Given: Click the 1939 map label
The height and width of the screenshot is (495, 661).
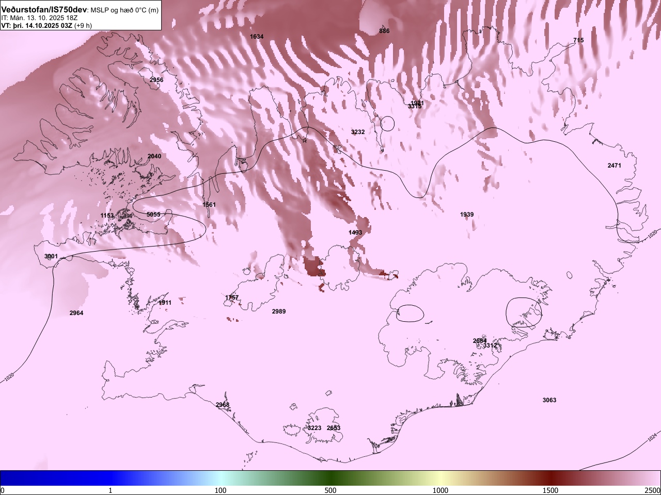Looking at the screenshot, I should [467, 214].
